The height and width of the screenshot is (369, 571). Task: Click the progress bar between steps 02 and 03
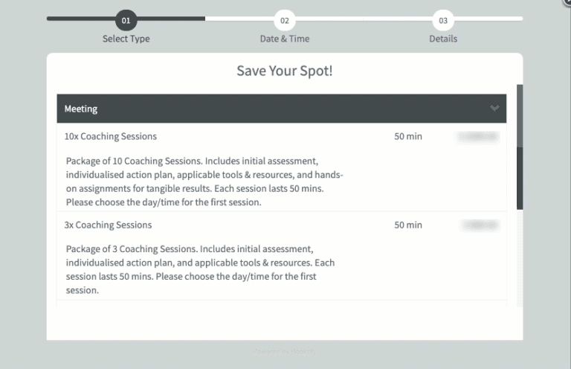[x=364, y=19]
